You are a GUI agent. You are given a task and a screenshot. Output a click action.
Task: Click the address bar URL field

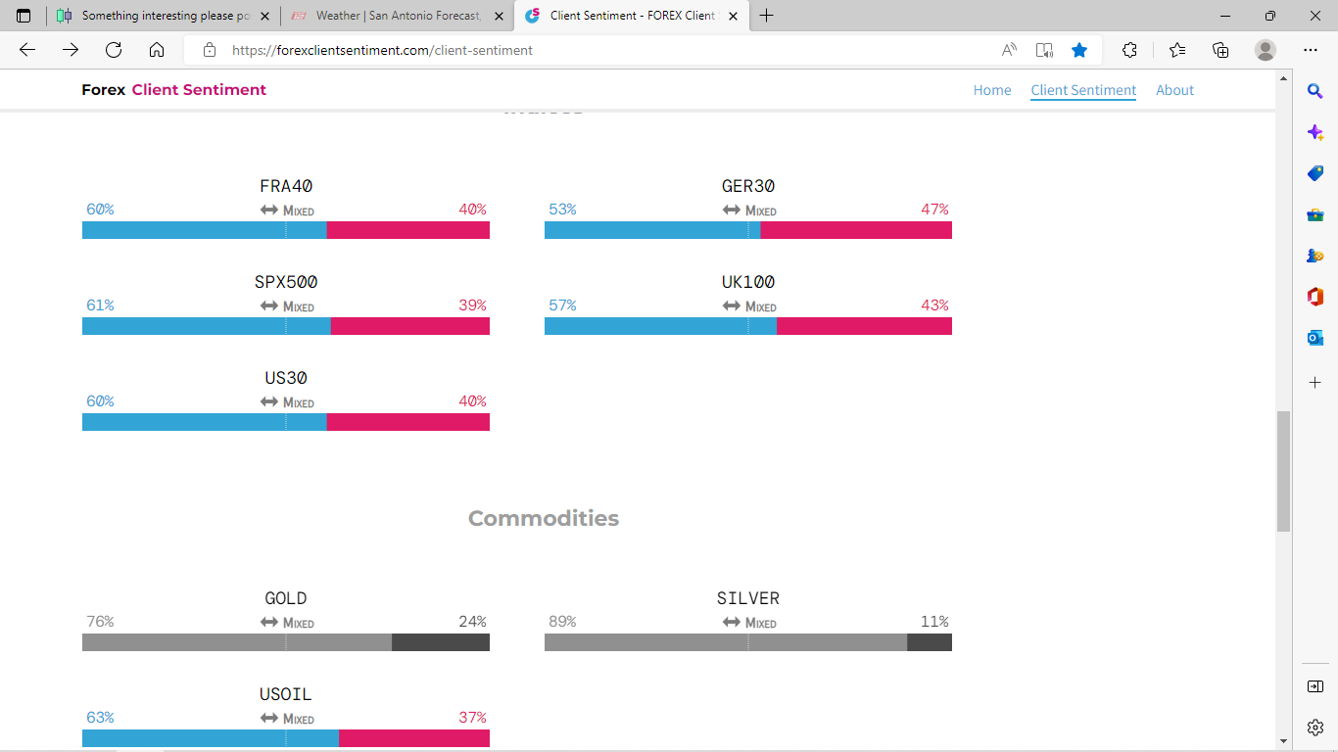(x=588, y=50)
